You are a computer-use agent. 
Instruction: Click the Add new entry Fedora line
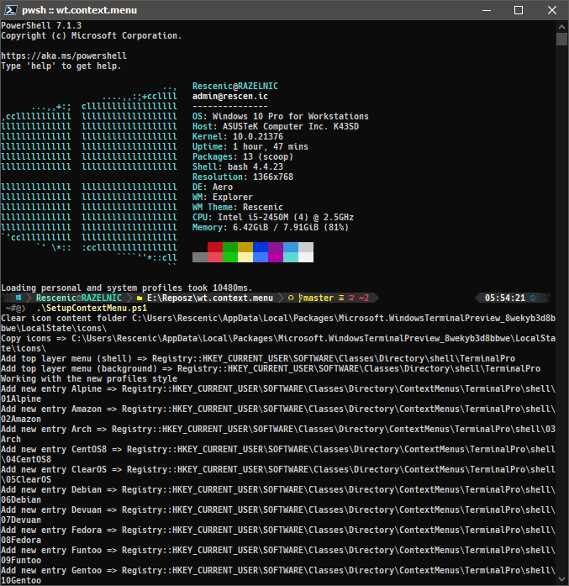pos(278,536)
